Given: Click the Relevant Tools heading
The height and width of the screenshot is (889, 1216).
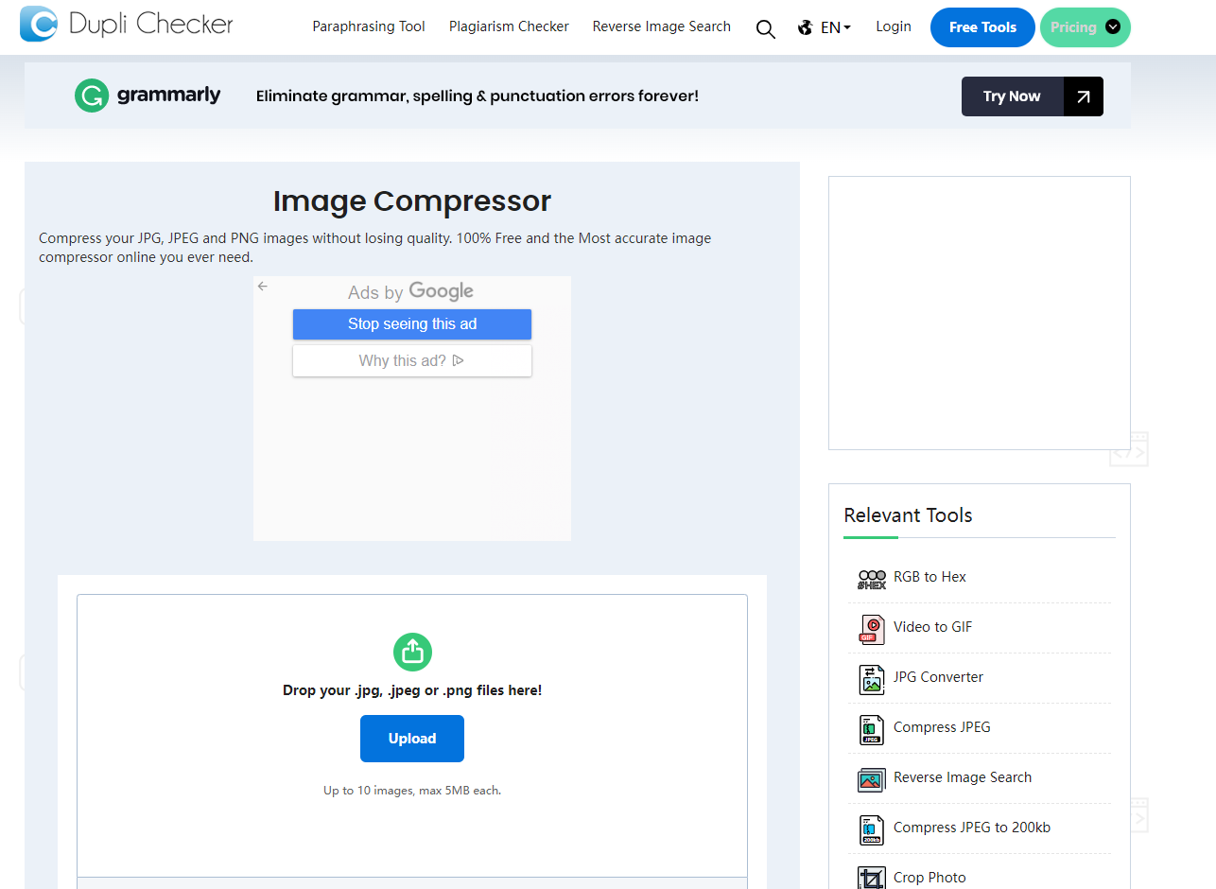Looking at the screenshot, I should pos(908,515).
